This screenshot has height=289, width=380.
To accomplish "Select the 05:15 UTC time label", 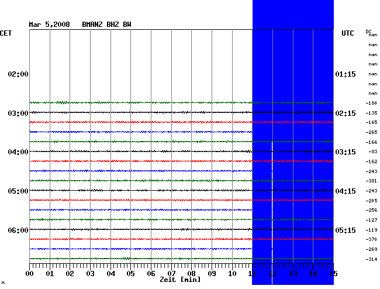I will click(x=346, y=230).
